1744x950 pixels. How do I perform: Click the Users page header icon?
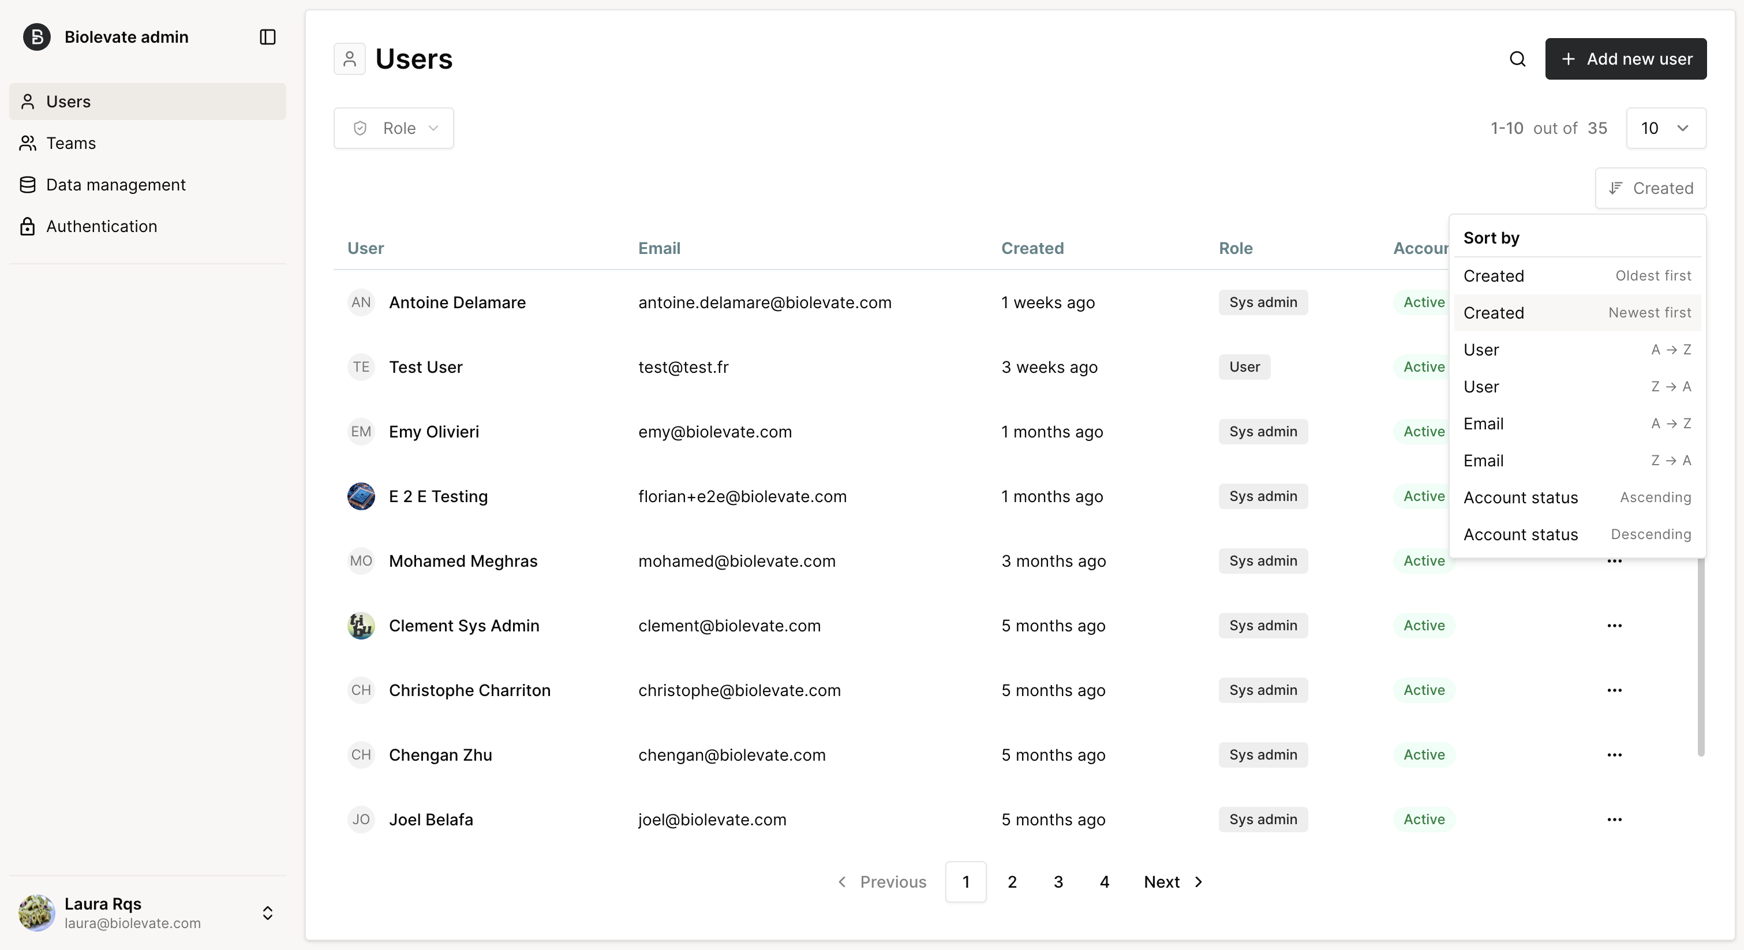click(349, 59)
